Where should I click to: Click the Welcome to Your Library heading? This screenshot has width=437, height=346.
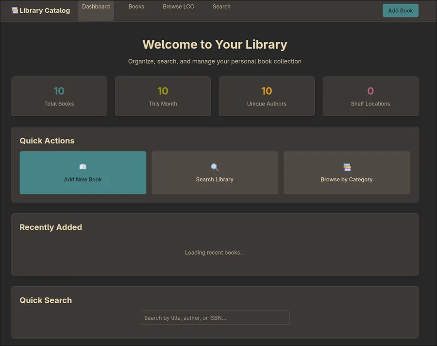(215, 44)
